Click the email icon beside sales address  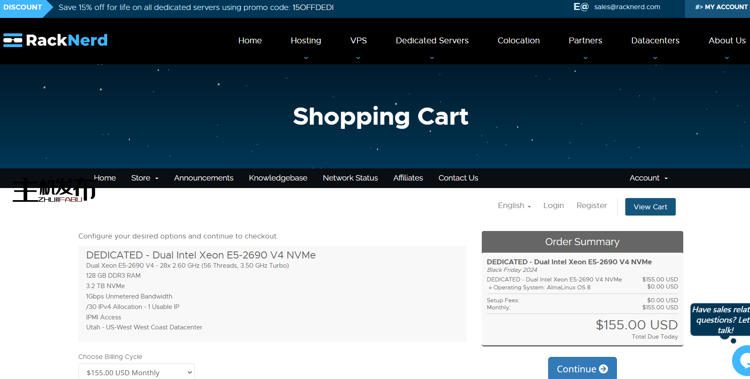click(x=581, y=7)
